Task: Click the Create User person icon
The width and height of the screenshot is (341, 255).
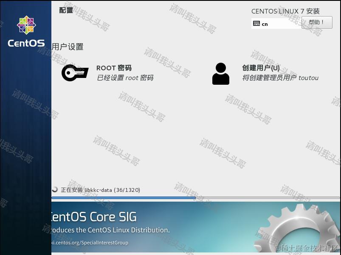Action: click(221, 73)
